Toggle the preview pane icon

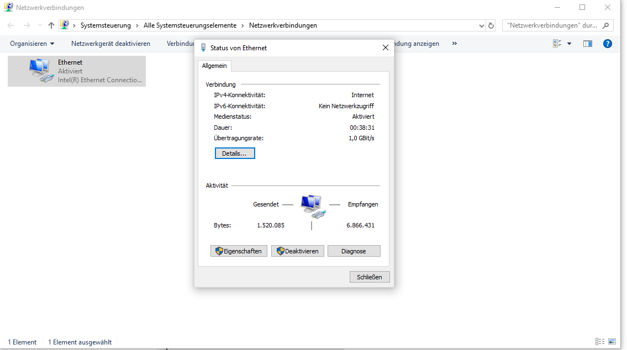(587, 44)
